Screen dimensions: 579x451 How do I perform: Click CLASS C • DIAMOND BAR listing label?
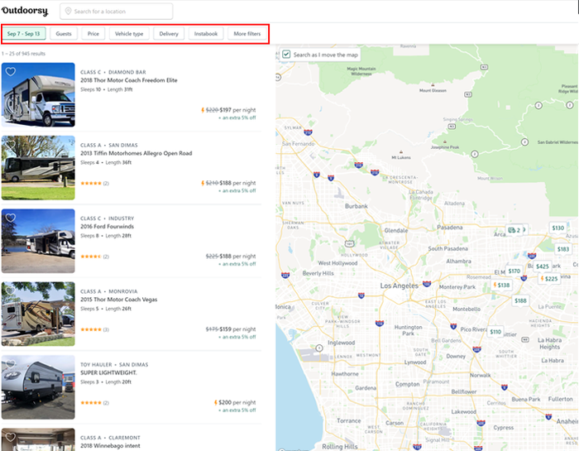(x=113, y=72)
